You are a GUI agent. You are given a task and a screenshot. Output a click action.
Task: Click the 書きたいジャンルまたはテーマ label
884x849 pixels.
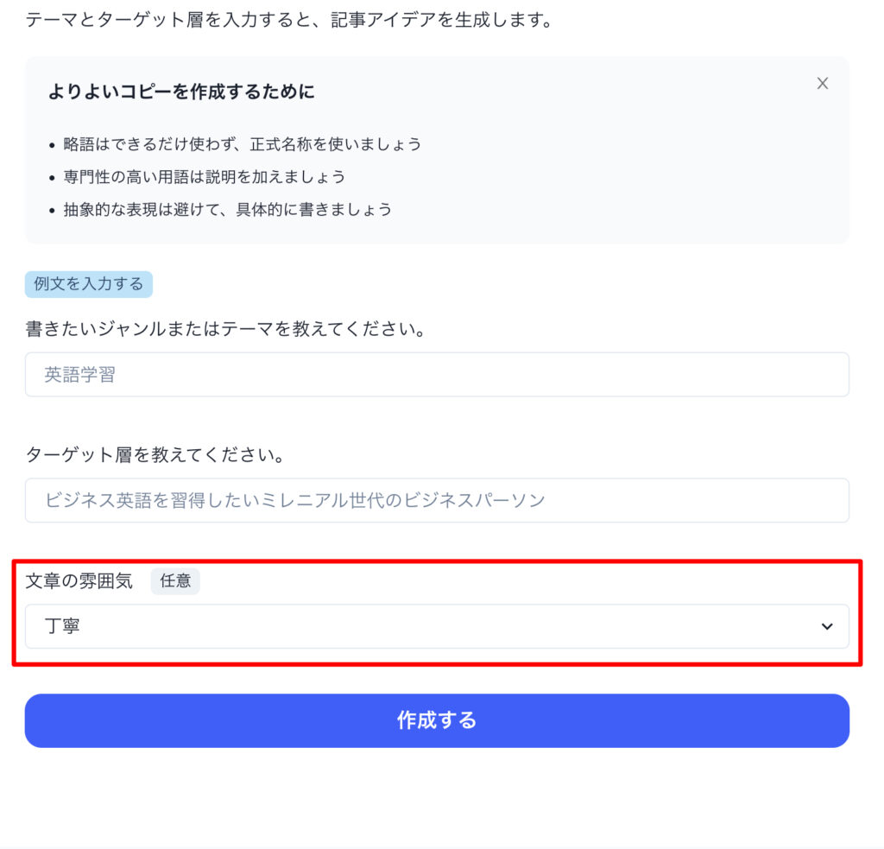pos(226,329)
